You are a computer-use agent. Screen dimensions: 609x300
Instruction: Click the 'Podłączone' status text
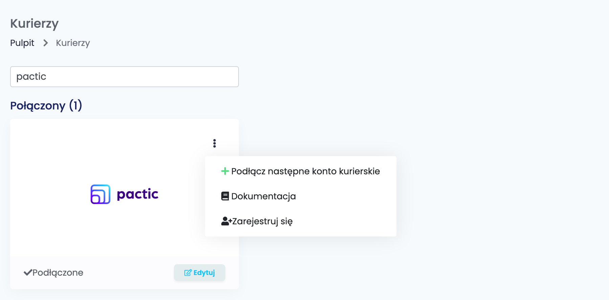[58, 273]
